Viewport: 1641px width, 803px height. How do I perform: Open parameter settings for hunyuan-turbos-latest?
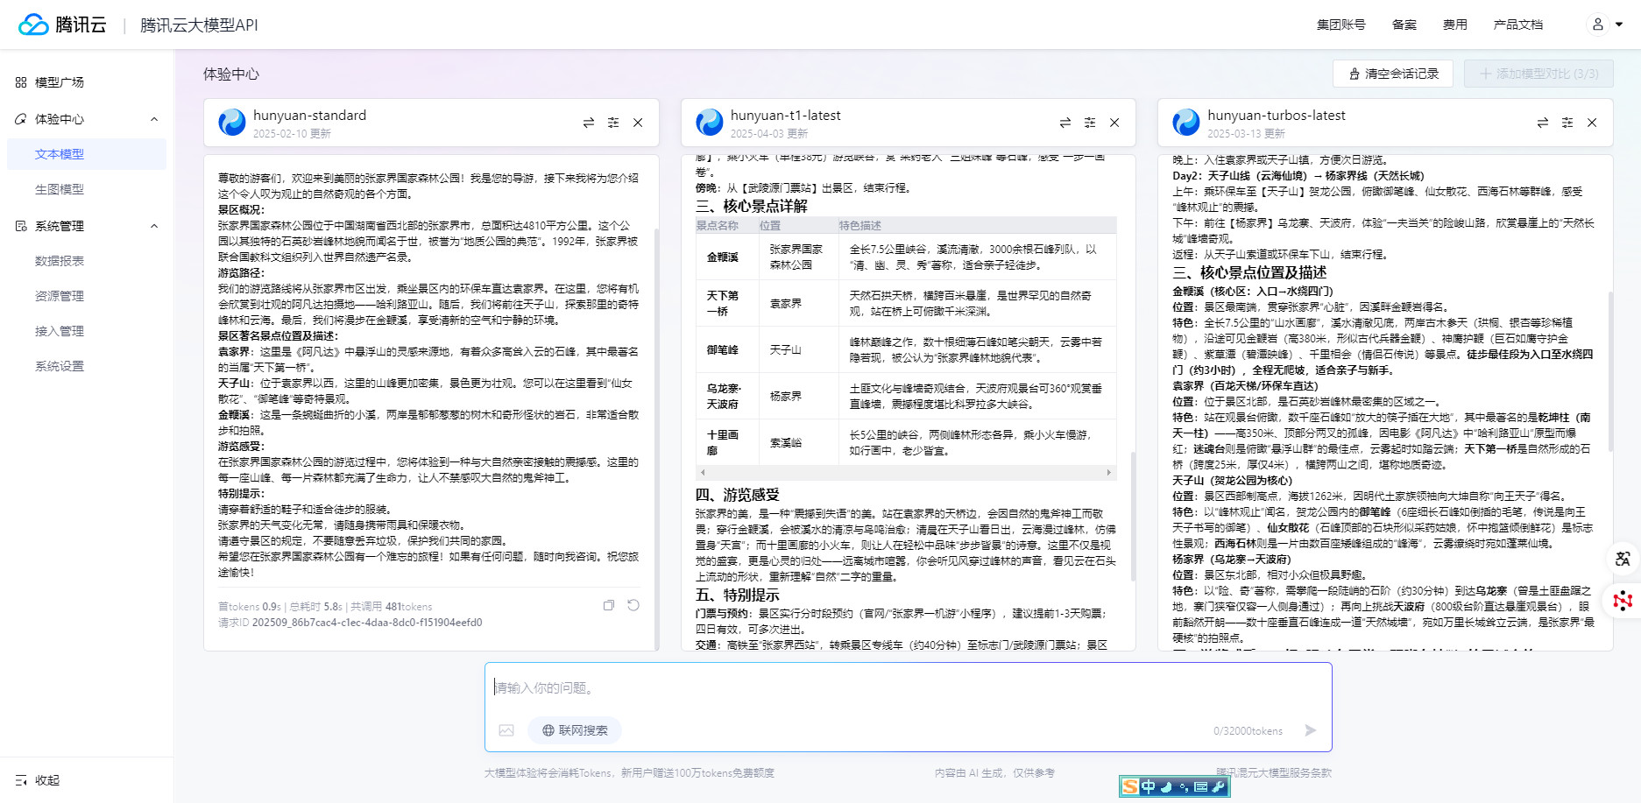(x=1567, y=123)
